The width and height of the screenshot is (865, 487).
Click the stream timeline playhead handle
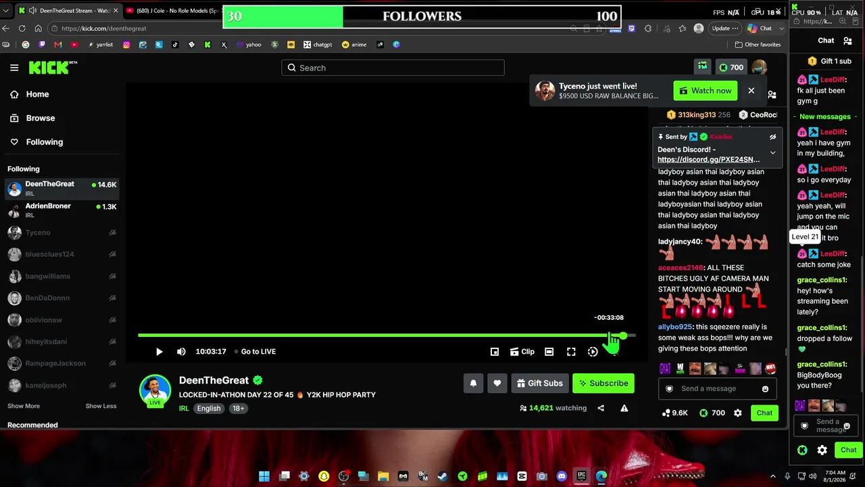(623, 335)
